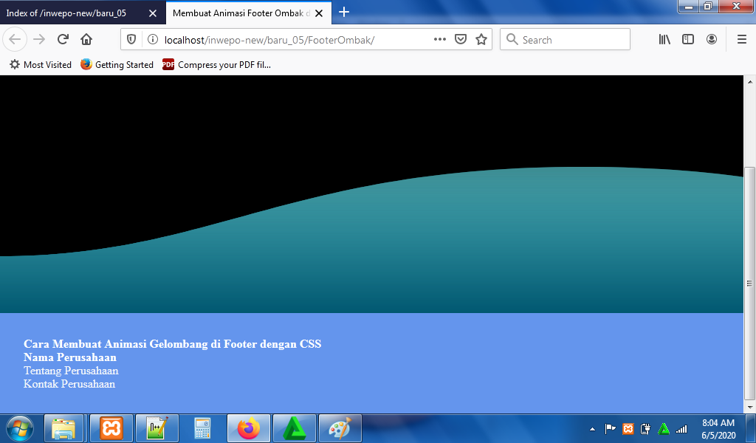Click the Action Center flag tray icon
Viewport: 756px width, 443px height.
[610, 428]
